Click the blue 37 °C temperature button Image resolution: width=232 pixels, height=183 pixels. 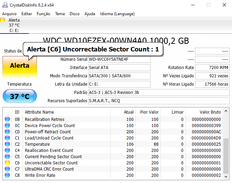point(20,96)
